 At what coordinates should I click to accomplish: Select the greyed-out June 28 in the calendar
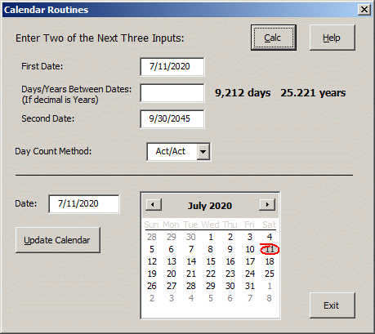pyautogui.click(x=152, y=237)
